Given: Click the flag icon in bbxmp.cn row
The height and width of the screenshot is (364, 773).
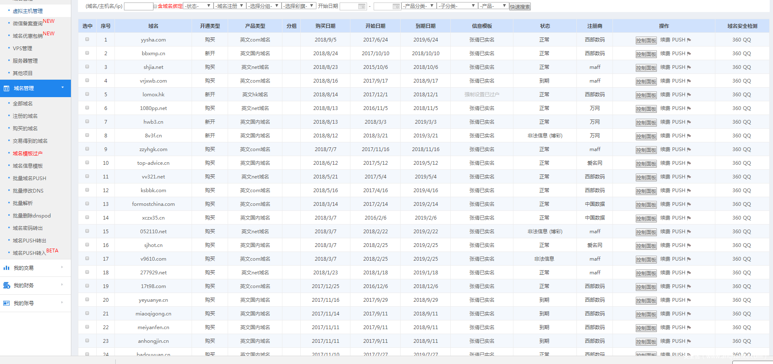Looking at the screenshot, I should point(689,54).
